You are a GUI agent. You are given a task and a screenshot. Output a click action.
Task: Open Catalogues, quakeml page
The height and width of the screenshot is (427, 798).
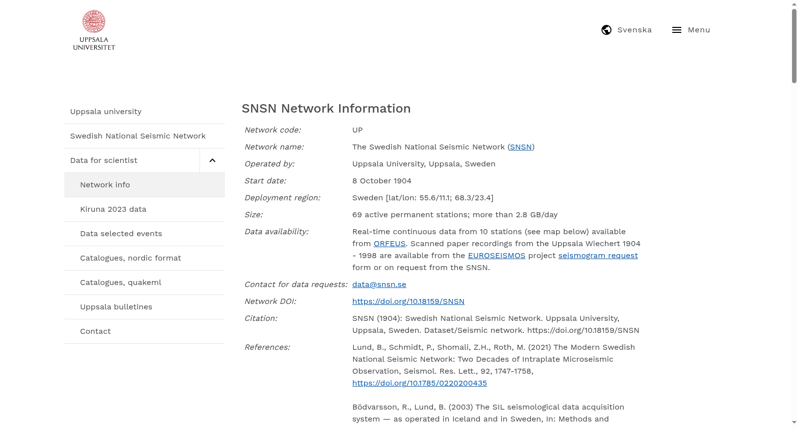click(145, 283)
